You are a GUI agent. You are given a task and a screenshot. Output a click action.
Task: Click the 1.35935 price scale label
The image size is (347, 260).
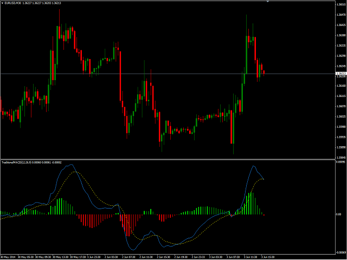pos(341,137)
